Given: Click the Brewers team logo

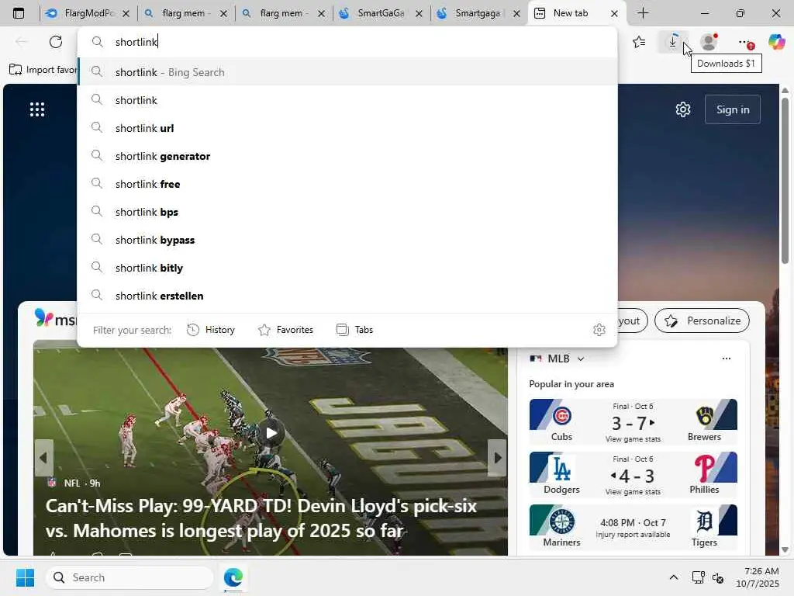Looking at the screenshot, I should pyautogui.click(x=704, y=416).
